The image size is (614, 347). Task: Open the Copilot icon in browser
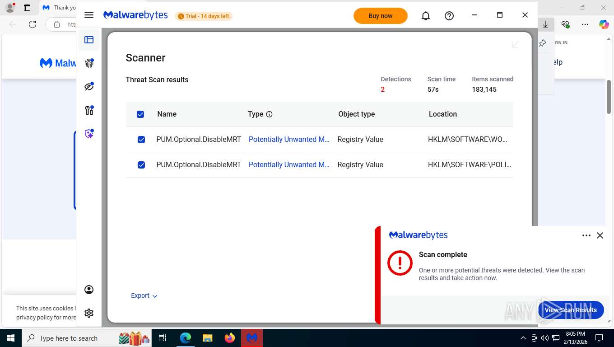click(x=604, y=24)
